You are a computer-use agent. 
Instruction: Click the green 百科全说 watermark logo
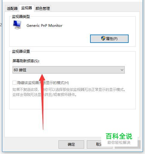point(119,136)
